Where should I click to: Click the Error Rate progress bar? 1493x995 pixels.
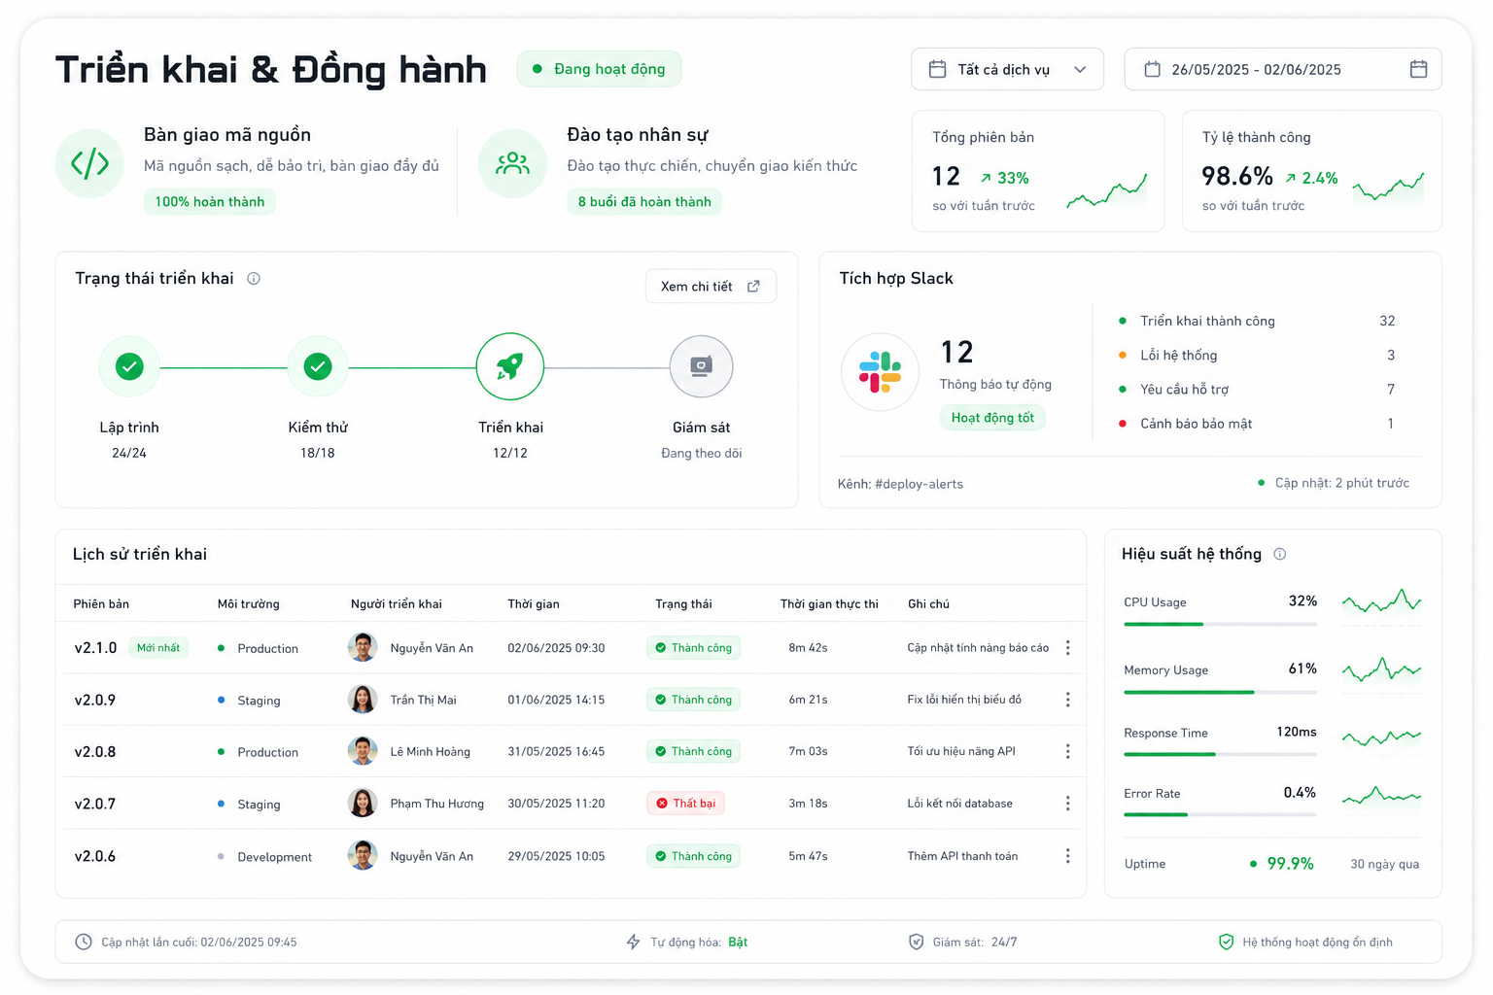click(x=1220, y=814)
